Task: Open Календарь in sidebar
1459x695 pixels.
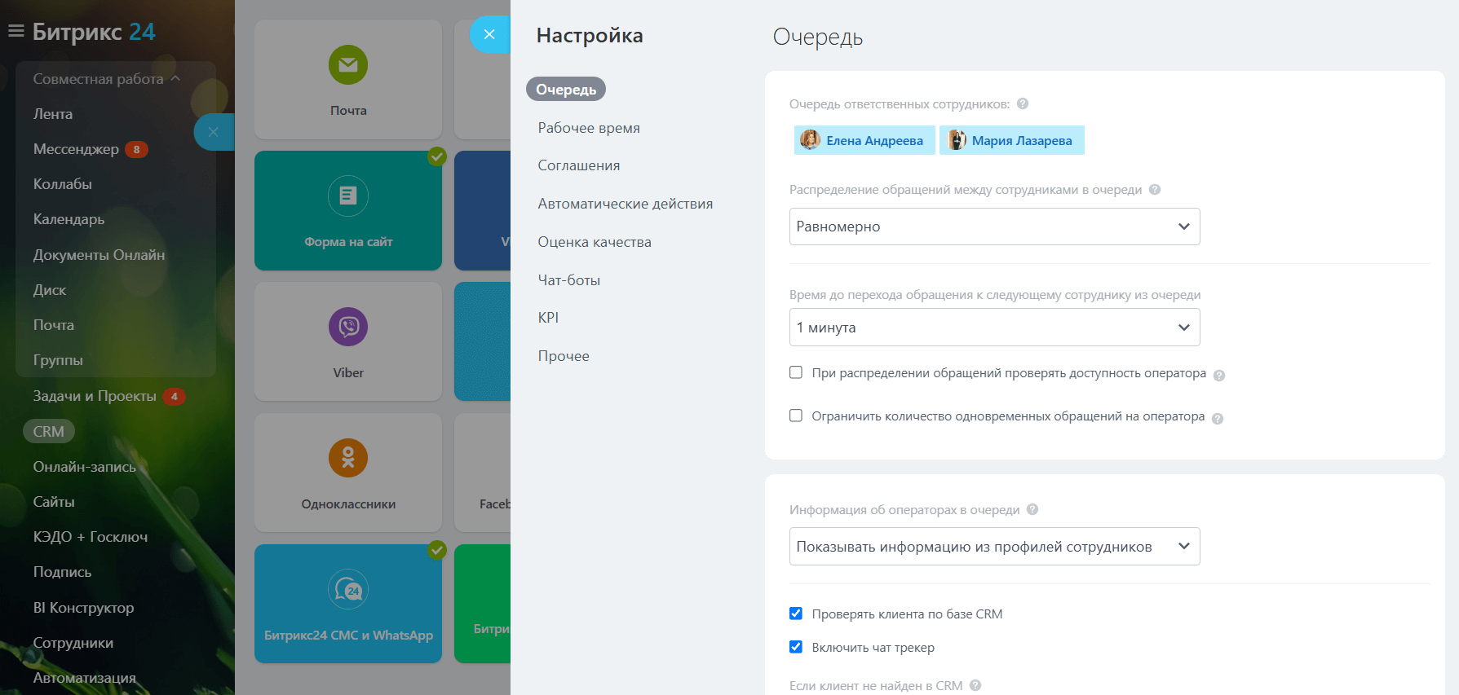Action: coord(69,219)
